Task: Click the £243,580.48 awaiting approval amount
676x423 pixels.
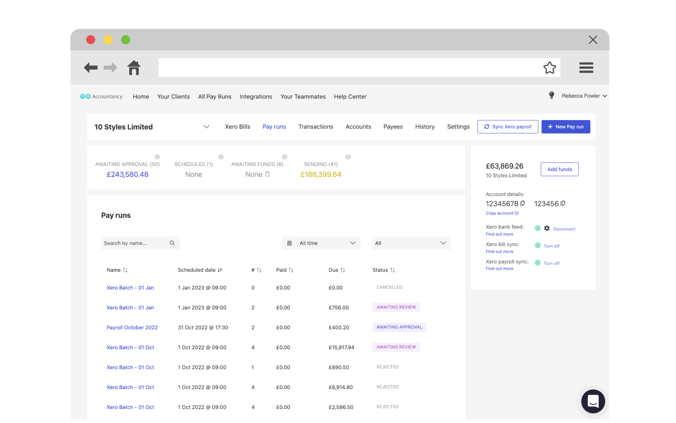Action: coord(128,175)
